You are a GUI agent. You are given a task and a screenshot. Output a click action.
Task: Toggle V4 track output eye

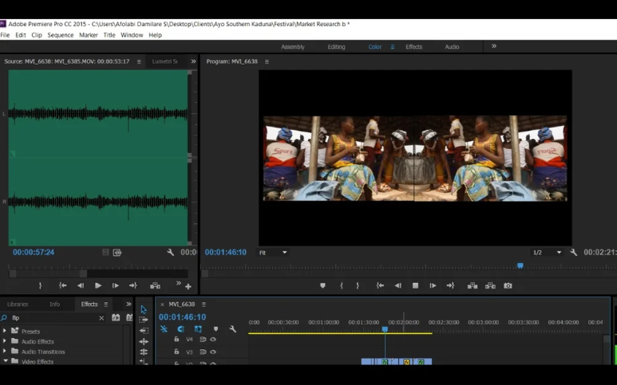click(x=213, y=340)
